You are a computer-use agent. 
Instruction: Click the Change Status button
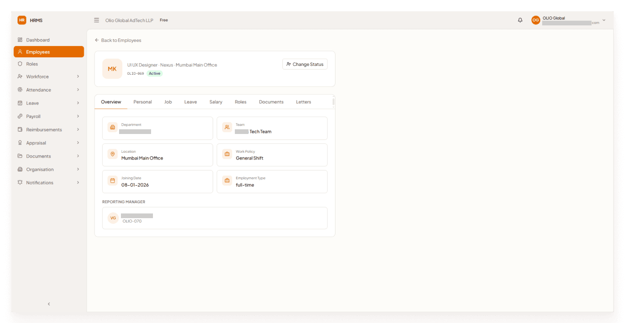pos(305,64)
